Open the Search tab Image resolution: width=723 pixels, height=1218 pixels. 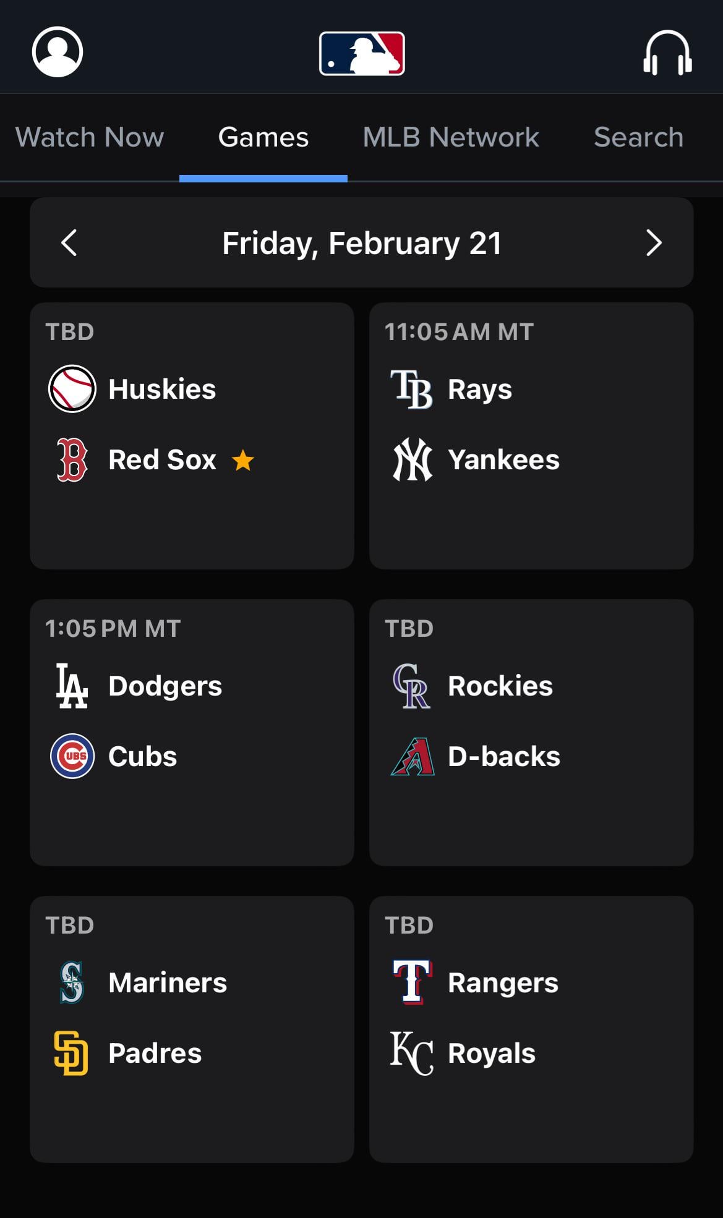[638, 137]
